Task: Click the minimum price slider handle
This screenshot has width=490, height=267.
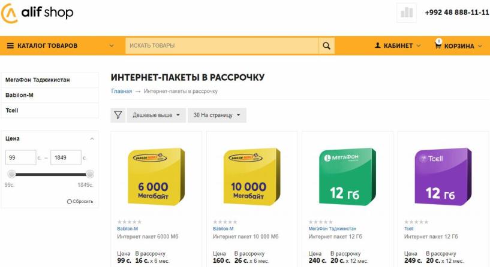Action: [x=11, y=174]
